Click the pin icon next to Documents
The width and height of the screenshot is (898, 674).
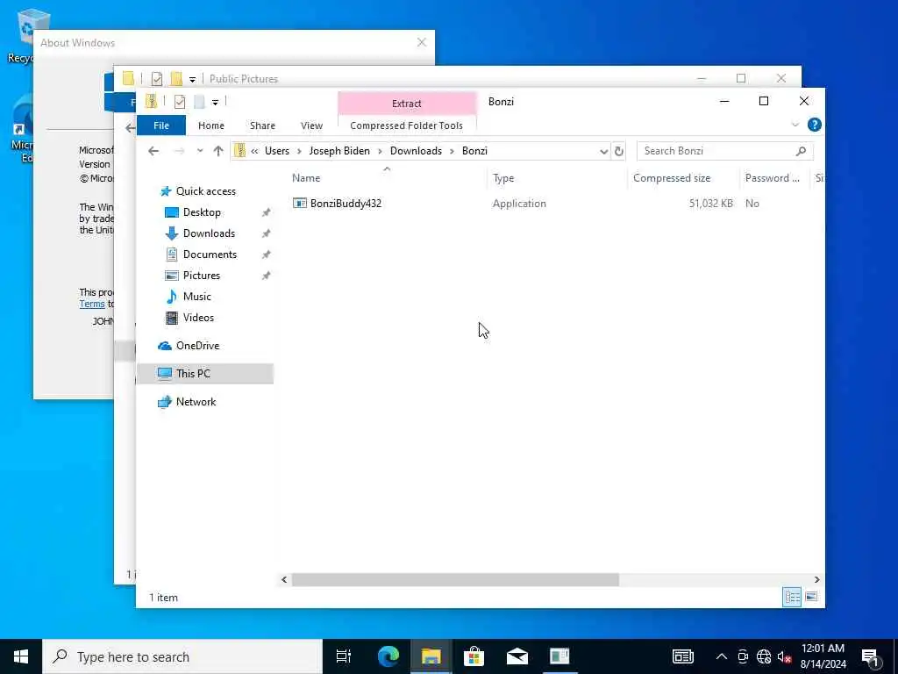266,255
